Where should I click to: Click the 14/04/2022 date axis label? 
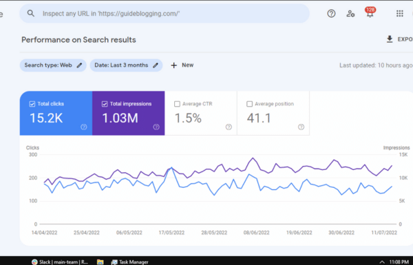coord(44,233)
